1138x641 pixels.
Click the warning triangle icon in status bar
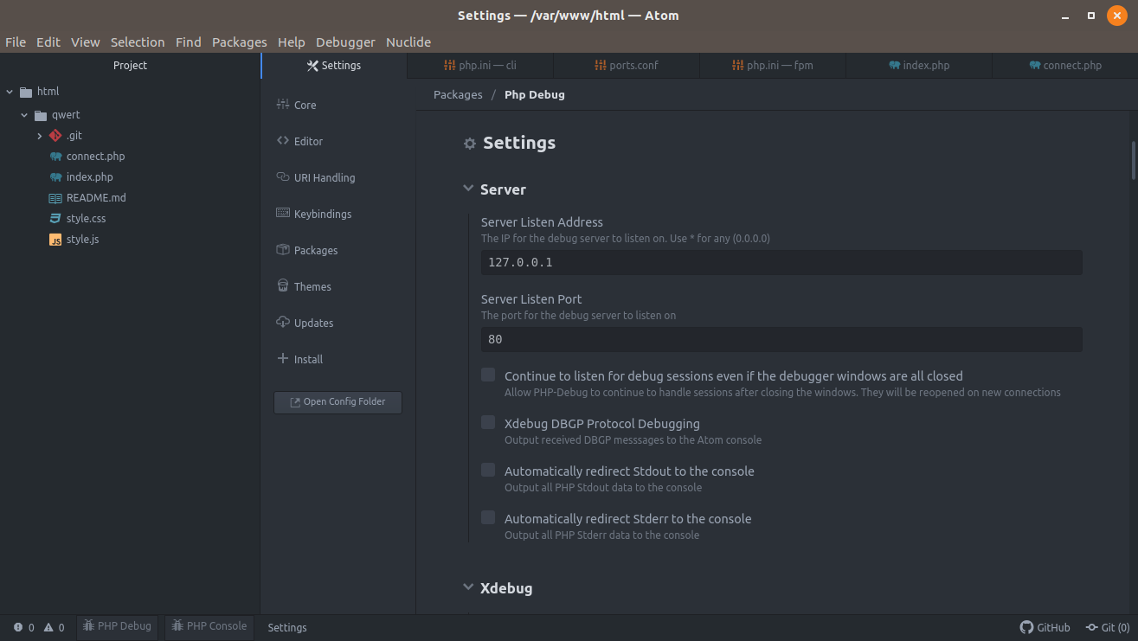[x=48, y=628]
